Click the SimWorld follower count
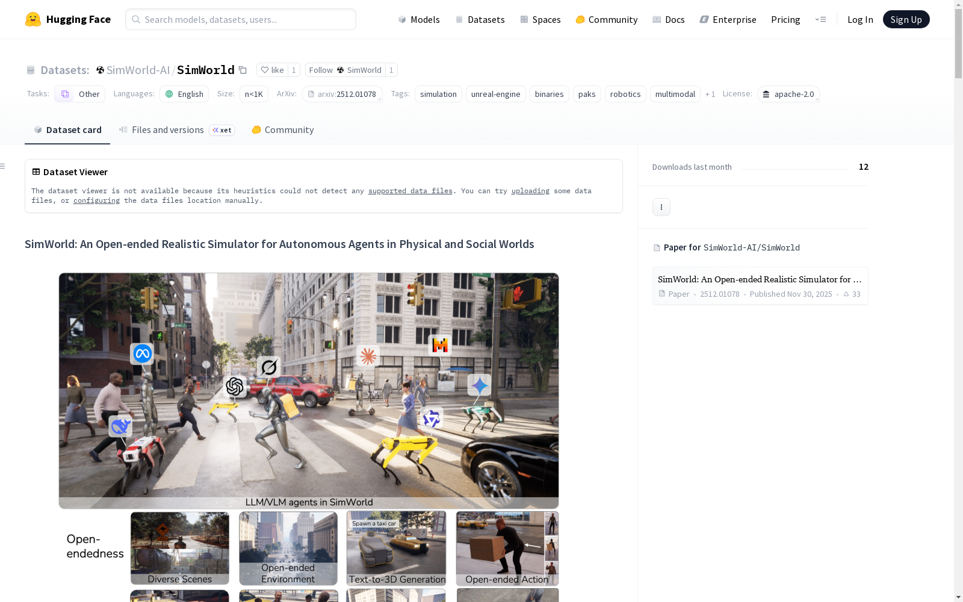 click(391, 70)
